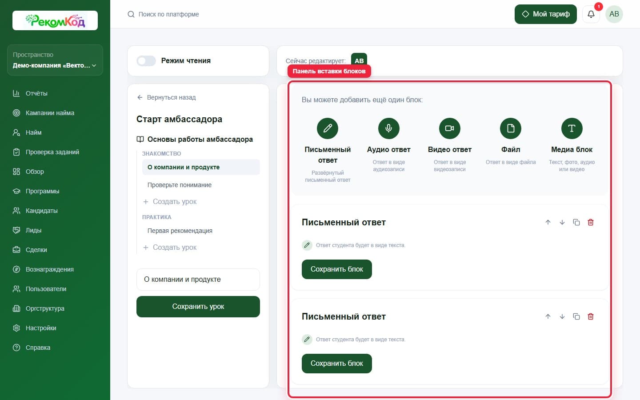Click the Лиды handshake icon
Image resolution: width=640 pixels, height=400 pixels.
pyautogui.click(x=16, y=230)
